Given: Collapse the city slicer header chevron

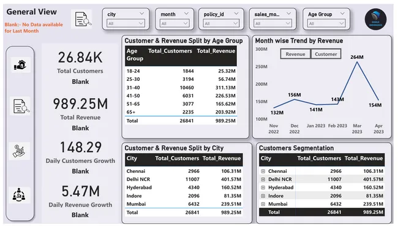Looking at the screenshot, I should (x=141, y=13).
